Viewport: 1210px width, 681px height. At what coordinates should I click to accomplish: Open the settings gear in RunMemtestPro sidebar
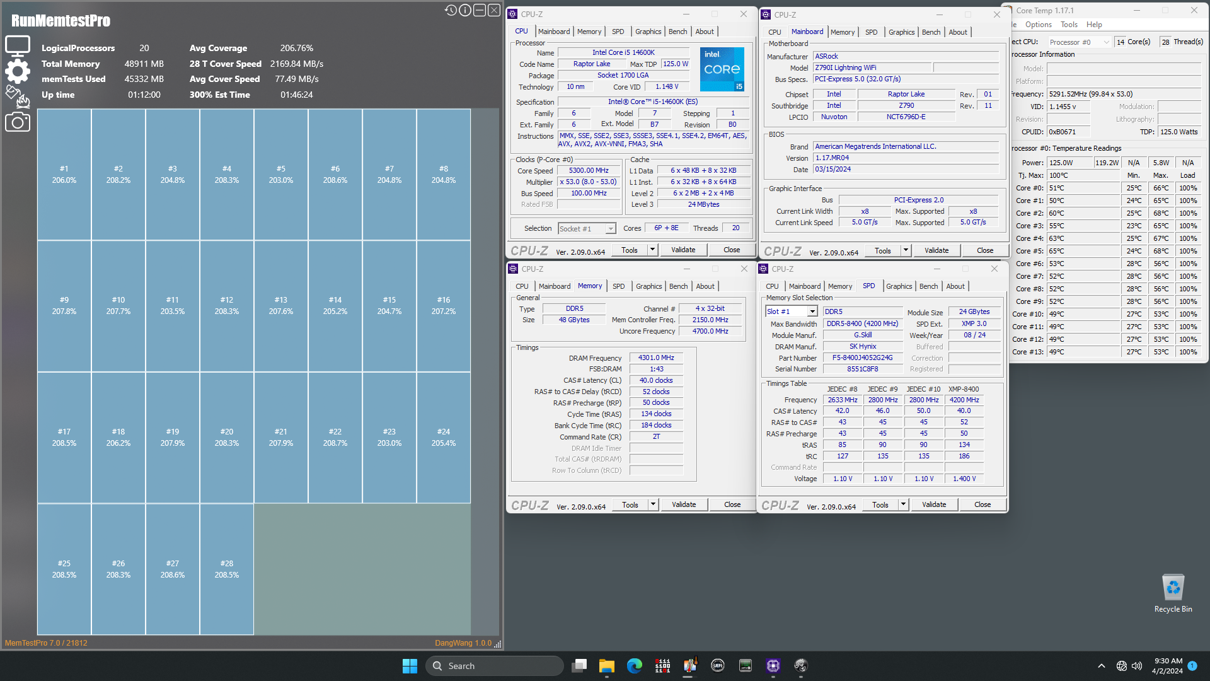18,71
